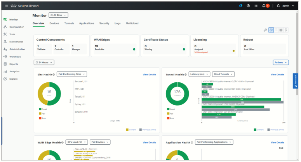The height and width of the screenshot is (162, 301).
Task: Open the Security tab
Action: 104,23
